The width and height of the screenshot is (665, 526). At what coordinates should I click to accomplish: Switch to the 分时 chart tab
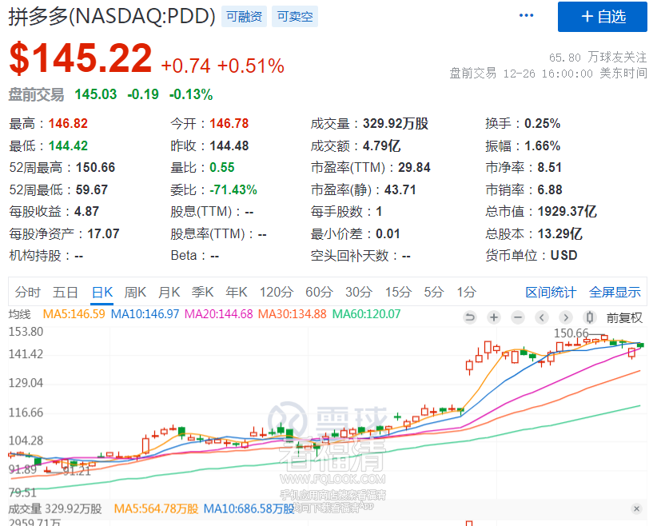27,293
